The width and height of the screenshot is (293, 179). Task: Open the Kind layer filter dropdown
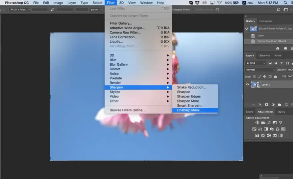tap(255, 63)
